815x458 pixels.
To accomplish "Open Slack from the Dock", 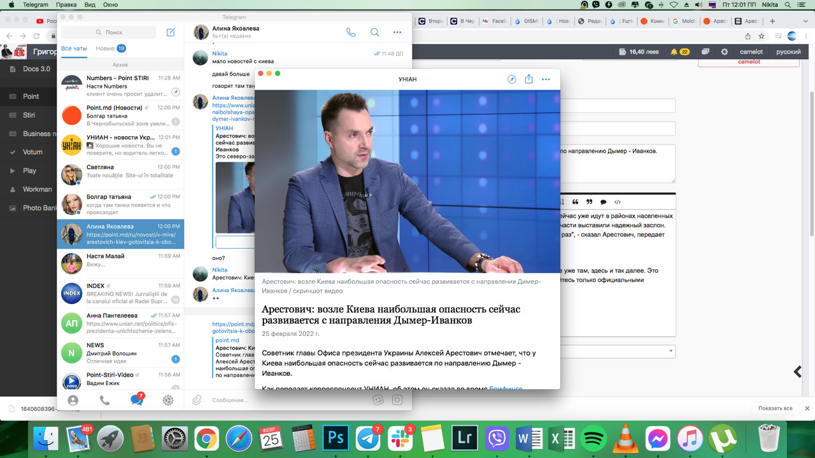I will pyautogui.click(x=400, y=438).
